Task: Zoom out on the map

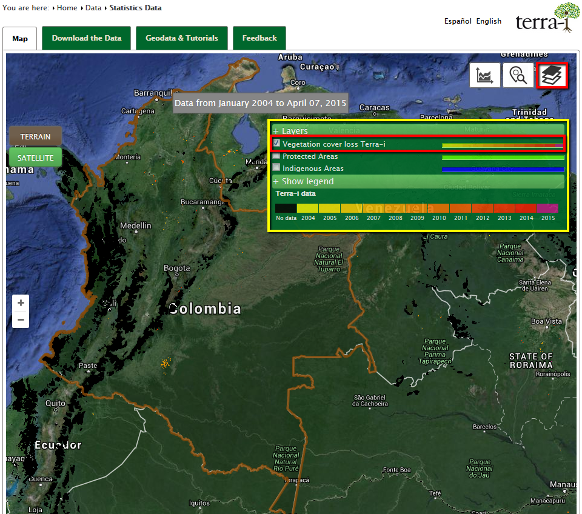Action: tap(21, 319)
